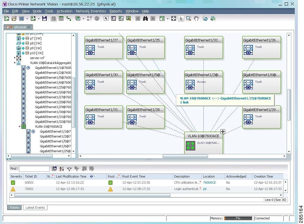Select p9 [1W] in the tree
This screenshot has height=224, width=304.
tap(35, 48)
